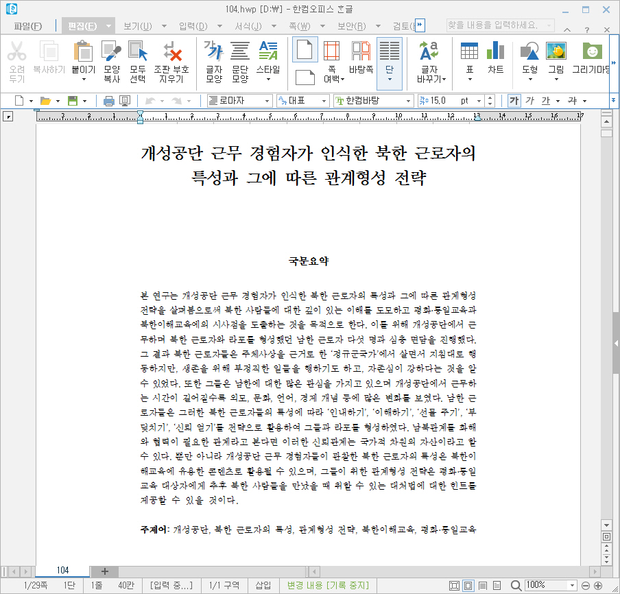Click the Print icon
The height and width of the screenshot is (594, 620).
109,101
